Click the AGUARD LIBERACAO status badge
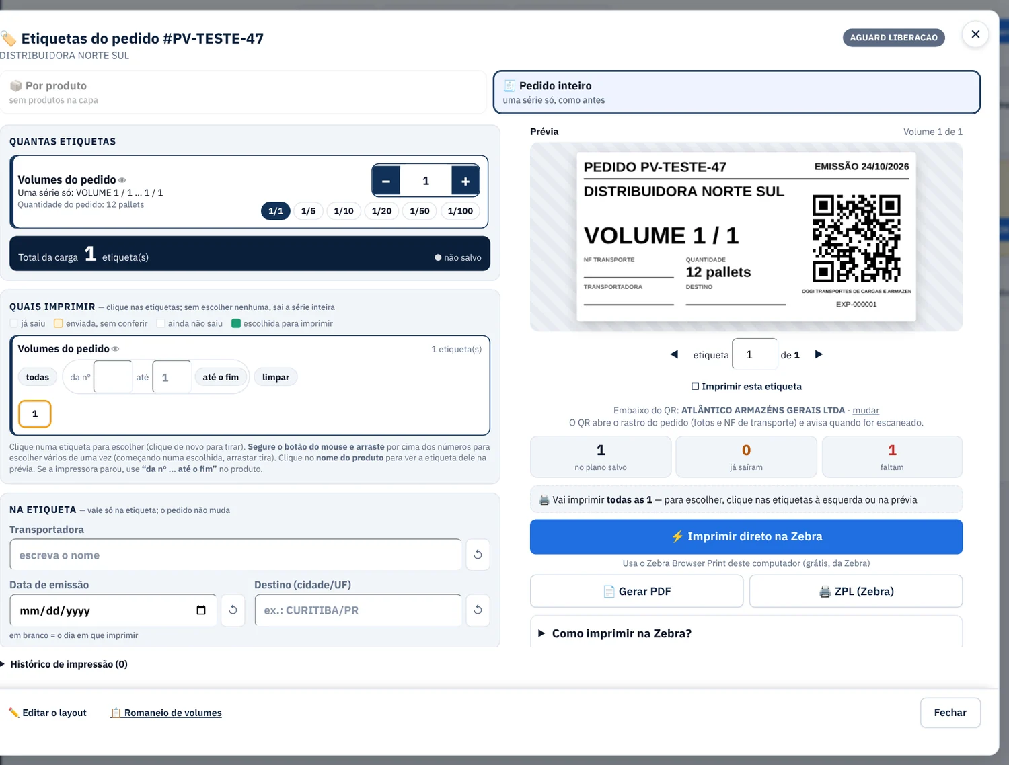 (893, 38)
